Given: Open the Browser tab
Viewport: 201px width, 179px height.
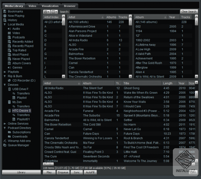Looking at the screenshot, I should click(x=70, y=6).
